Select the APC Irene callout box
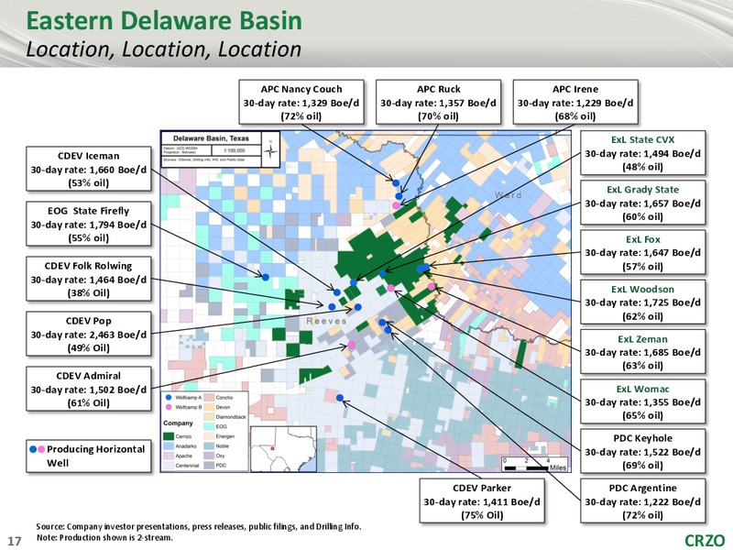 [x=575, y=102]
